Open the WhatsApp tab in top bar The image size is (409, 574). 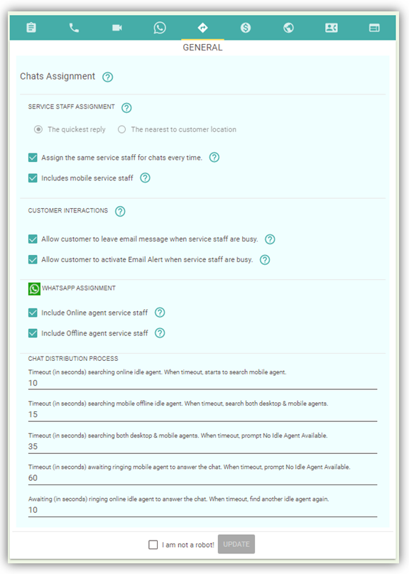[160, 28]
